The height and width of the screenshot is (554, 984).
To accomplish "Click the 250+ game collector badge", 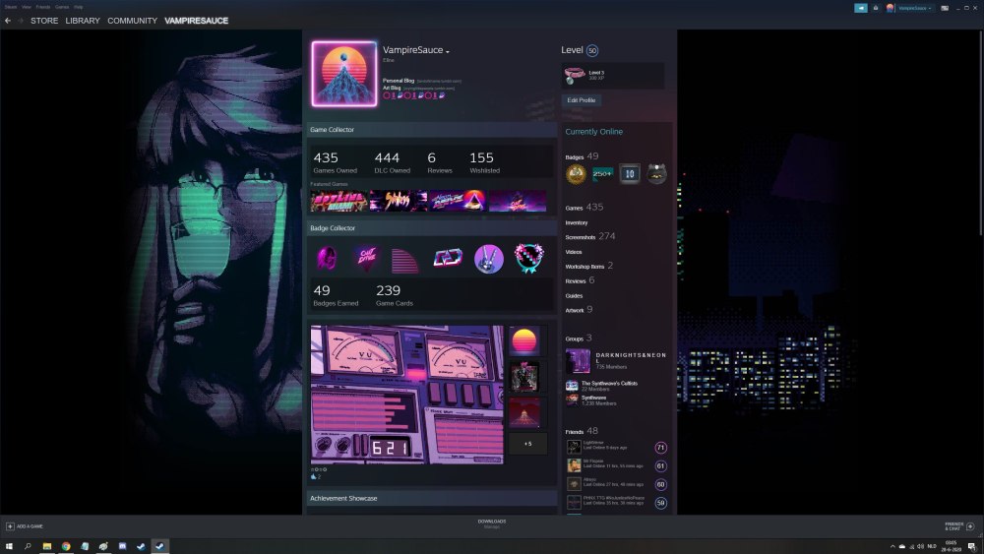I will pos(602,174).
